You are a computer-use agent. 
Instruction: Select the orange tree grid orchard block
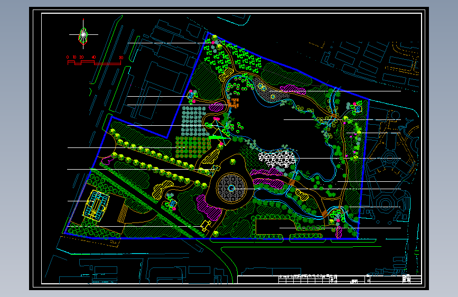click(x=193, y=147)
